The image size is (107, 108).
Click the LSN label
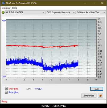pyautogui.click(x=29, y=89)
